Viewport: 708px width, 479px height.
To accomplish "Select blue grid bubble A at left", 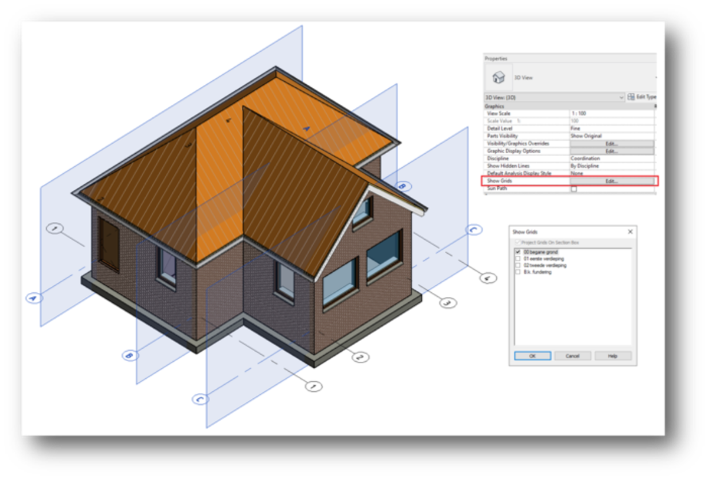I will click(34, 298).
